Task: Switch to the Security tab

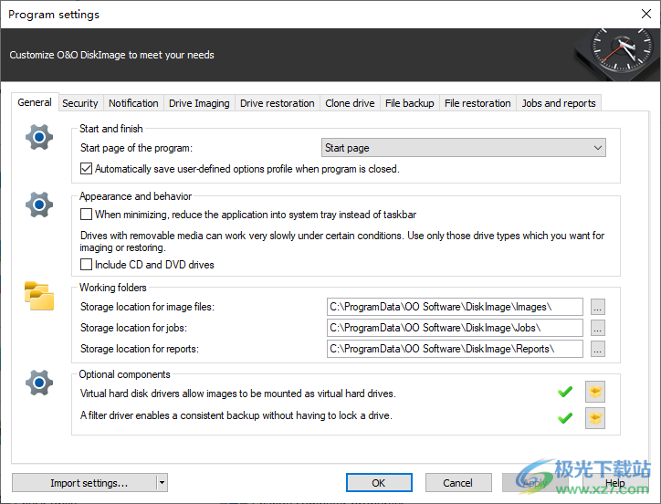Action: coord(80,103)
